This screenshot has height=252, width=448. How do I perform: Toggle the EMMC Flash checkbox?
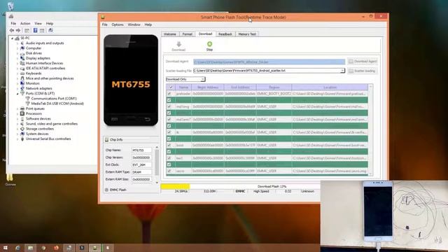coord(106,190)
